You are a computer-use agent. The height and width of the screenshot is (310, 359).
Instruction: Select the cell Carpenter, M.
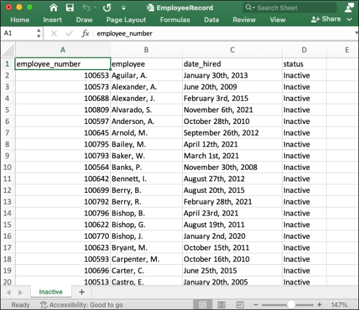point(146,259)
